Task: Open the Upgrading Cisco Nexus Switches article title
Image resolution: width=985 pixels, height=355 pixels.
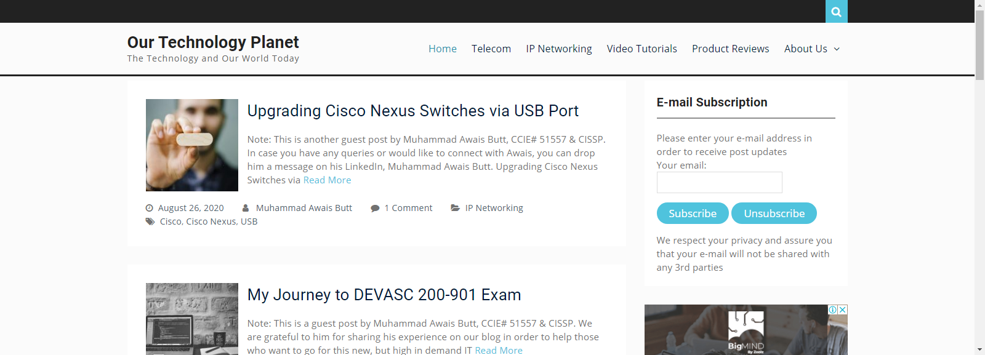Action: click(412, 111)
